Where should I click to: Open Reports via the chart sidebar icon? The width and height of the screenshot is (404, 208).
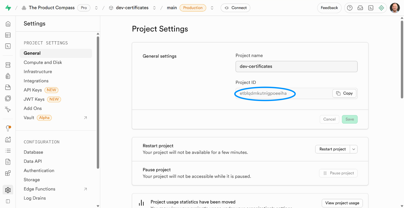pyautogui.click(x=8, y=139)
